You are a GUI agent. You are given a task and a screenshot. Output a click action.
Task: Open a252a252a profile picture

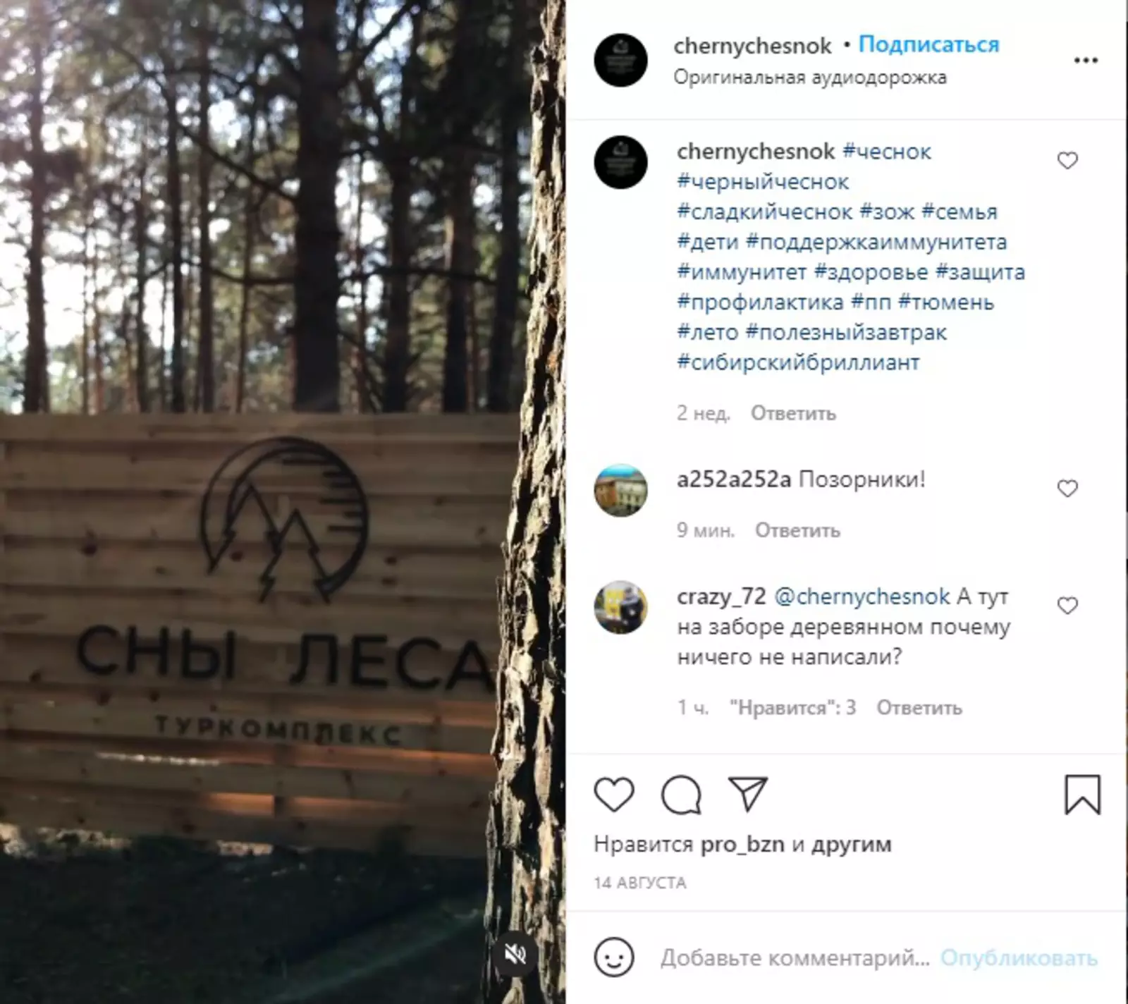click(x=620, y=490)
